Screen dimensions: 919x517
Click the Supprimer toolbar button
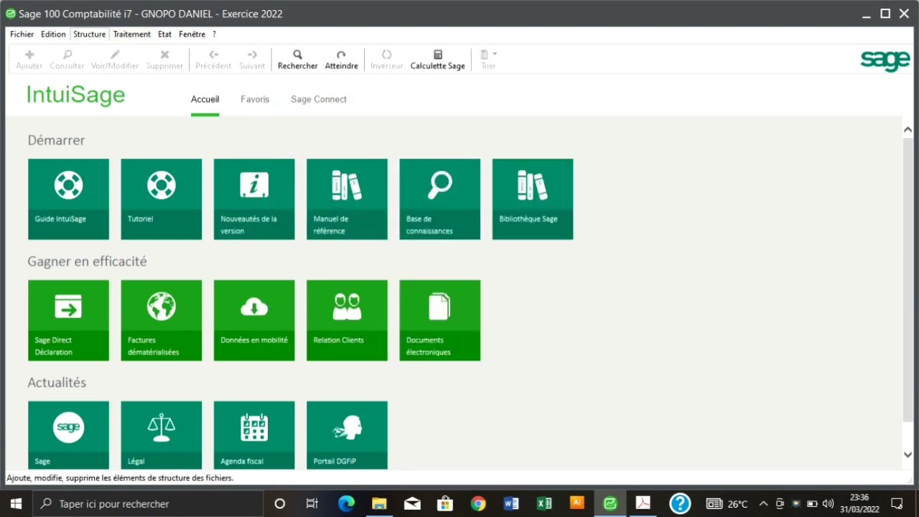164,60
